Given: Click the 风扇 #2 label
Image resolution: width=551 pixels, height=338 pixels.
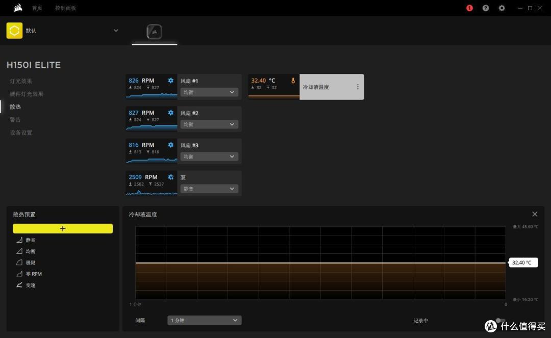Looking at the screenshot, I should 189,113.
